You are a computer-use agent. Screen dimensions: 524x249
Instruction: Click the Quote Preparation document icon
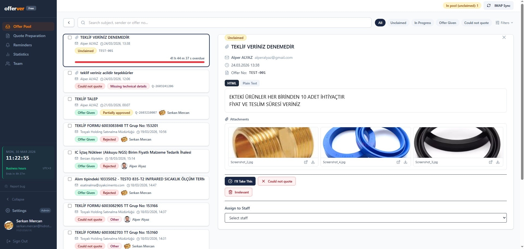(x=8, y=36)
